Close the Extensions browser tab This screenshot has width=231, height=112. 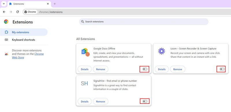pos(48,4)
